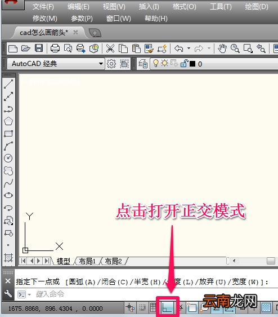Click the Plot printer icon

55,49
